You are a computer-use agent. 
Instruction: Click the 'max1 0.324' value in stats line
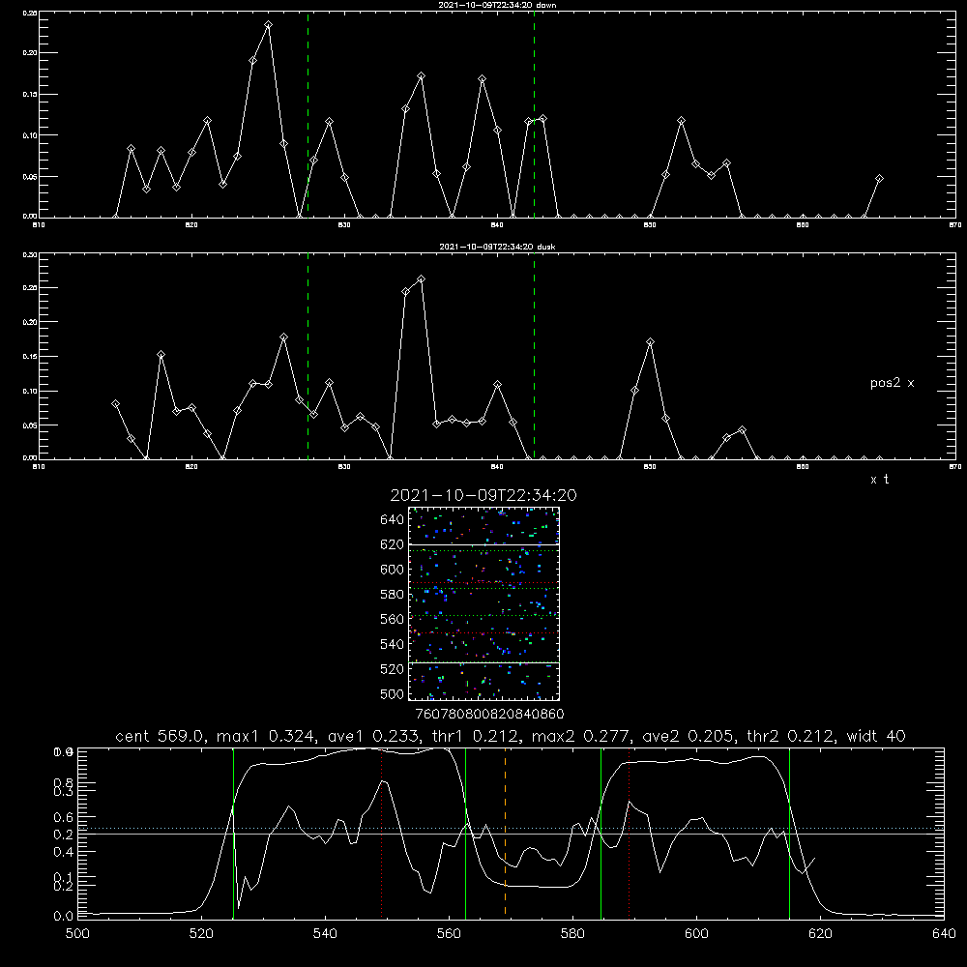pos(266,736)
